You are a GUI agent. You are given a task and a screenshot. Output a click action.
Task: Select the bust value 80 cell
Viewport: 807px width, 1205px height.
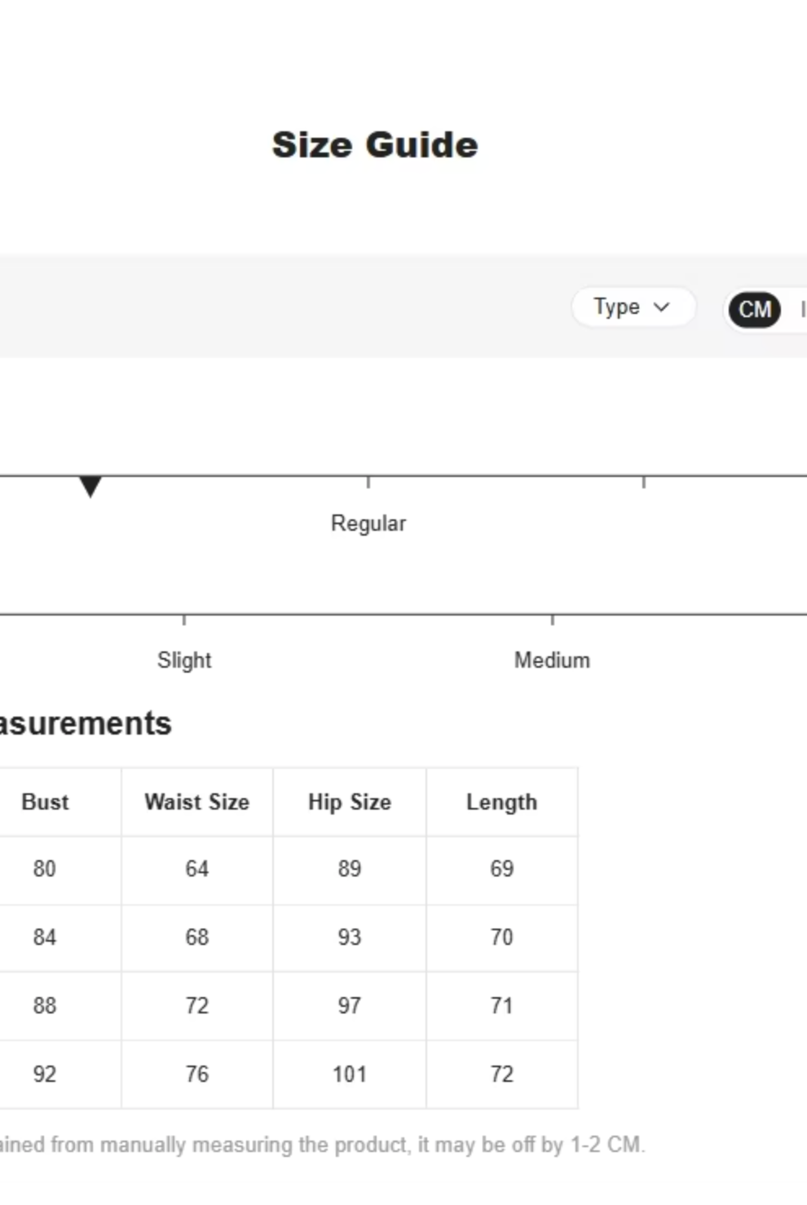[x=45, y=869]
